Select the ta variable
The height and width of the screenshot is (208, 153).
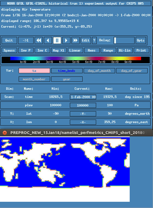point(34,71)
